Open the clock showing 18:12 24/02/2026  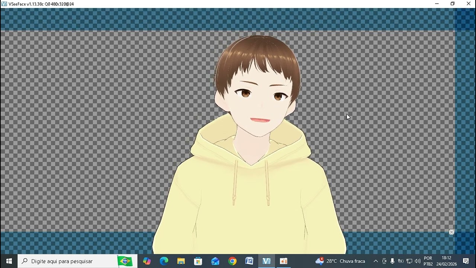tap(447, 261)
